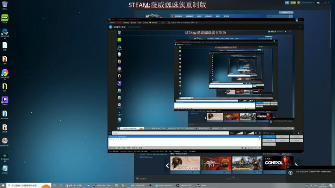This screenshot has height=188, width=335.
Task: Open Steam's Points Shop tab
Action: [208, 16]
